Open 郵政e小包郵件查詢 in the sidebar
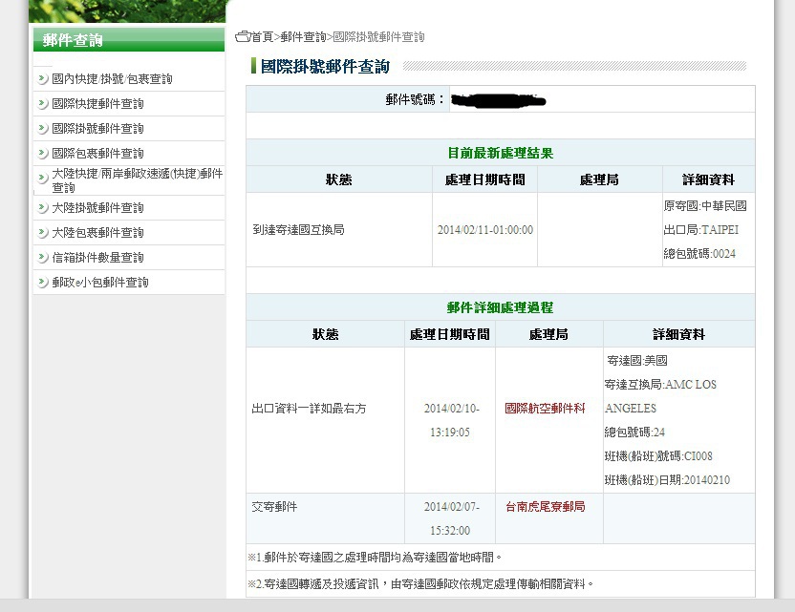The width and height of the screenshot is (795, 612). coord(100,283)
